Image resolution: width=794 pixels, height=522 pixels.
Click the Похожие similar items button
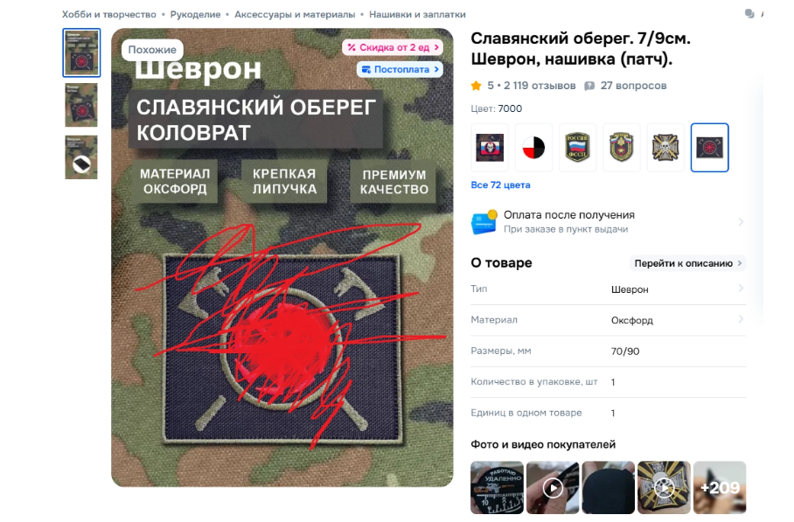pyautogui.click(x=152, y=50)
